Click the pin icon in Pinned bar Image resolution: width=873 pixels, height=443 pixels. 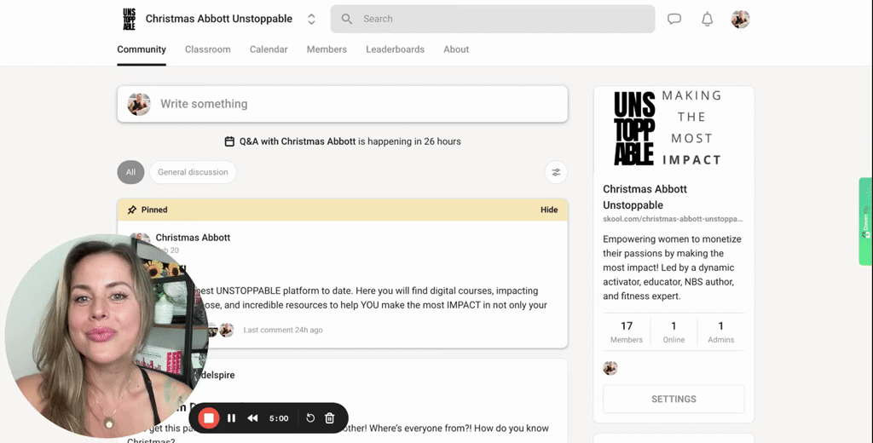tap(132, 210)
